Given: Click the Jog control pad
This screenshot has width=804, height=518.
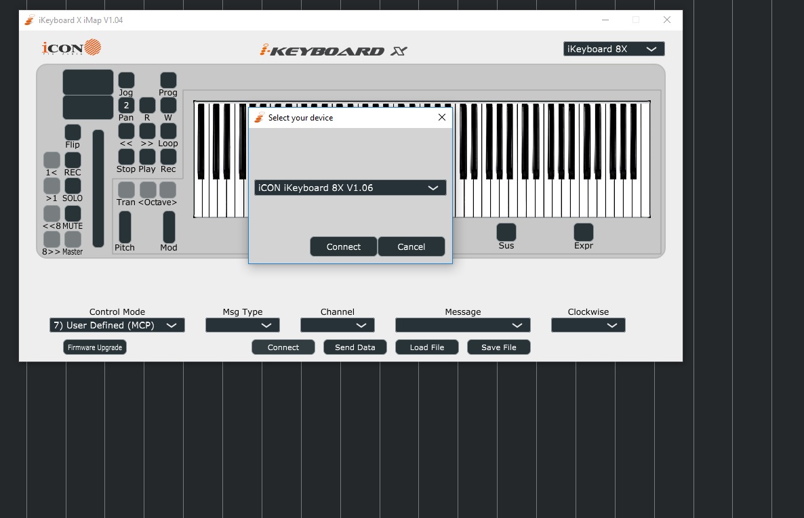Looking at the screenshot, I should [x=126, y=80].
